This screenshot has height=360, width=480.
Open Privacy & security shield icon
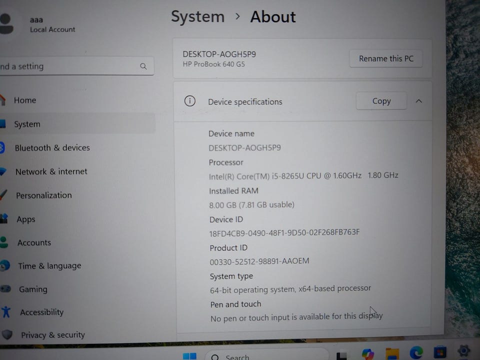(x=7, y=334)
